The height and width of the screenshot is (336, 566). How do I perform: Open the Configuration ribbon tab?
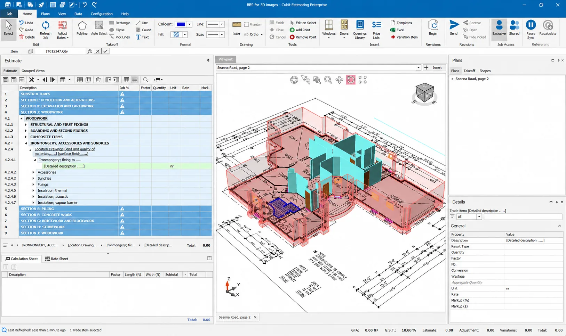pyautogui.click(x=102, y=14)
